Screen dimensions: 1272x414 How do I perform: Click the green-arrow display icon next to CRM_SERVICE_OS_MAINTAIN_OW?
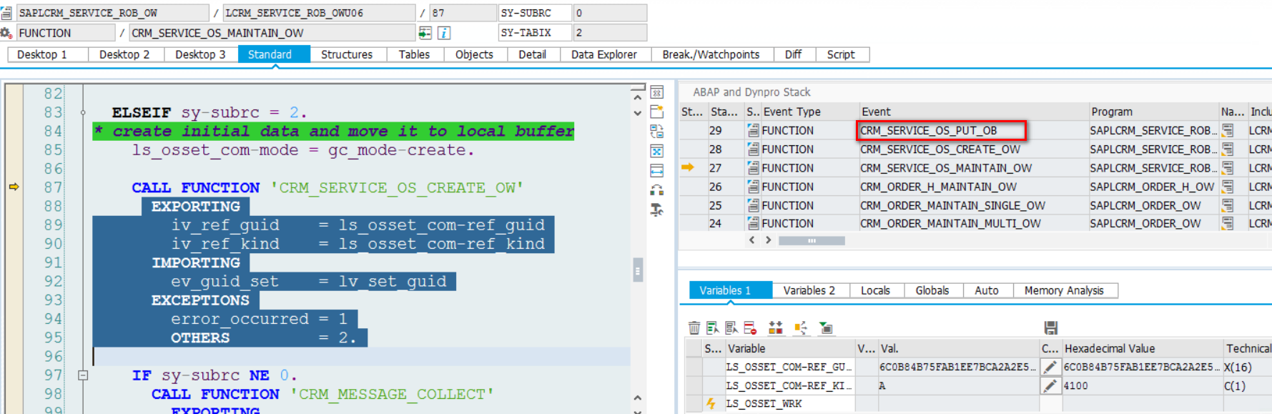pyautogui.click(x=425, y=33)
